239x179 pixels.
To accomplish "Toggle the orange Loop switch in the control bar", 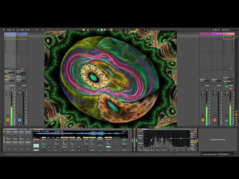I will [137, 30].
